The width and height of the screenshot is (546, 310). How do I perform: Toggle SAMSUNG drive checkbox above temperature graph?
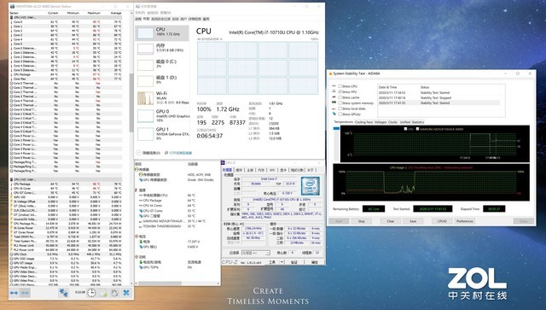click(417, 129)
